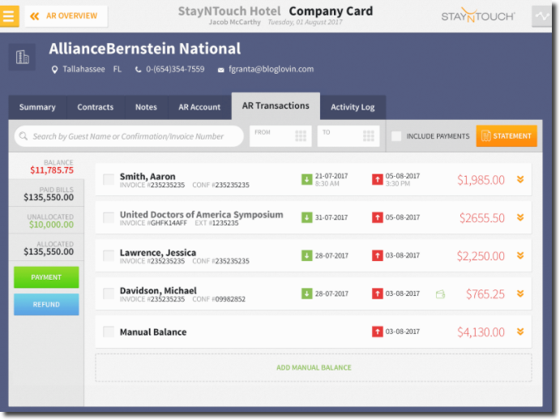Click the Smith, Aaron guest name
This screenshot has height=420, width=560.
point(147,177)
